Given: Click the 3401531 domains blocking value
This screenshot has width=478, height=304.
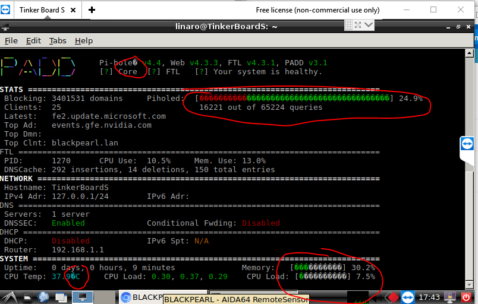Looking at the screenshot, I should [x=87, y=99].
